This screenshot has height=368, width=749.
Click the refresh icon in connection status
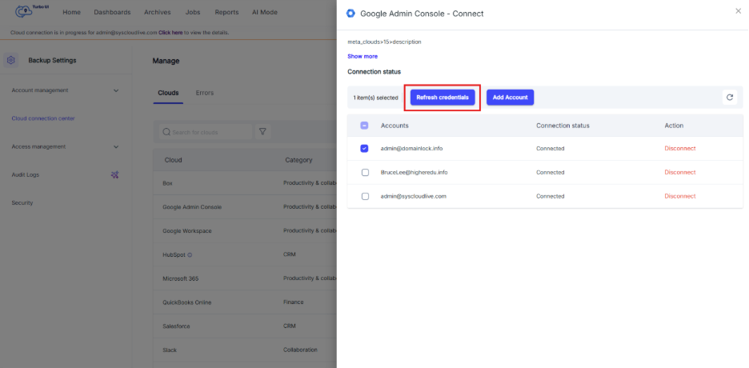[729, 98]
